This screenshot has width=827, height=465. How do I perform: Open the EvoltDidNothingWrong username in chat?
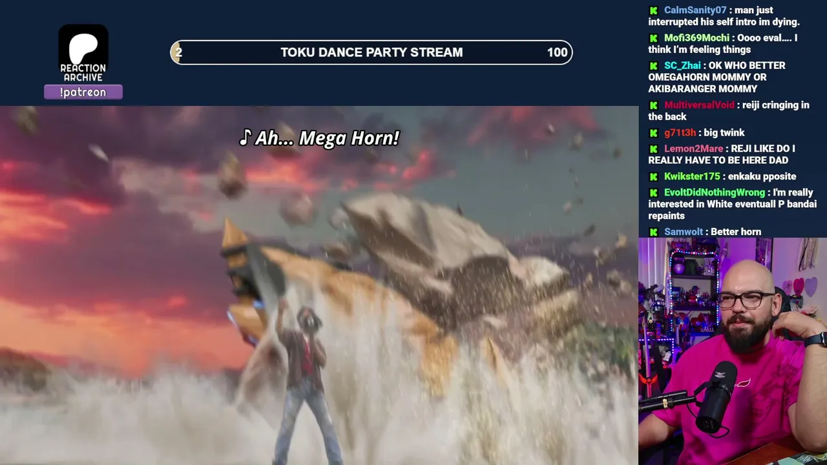(x=715, y=193)
